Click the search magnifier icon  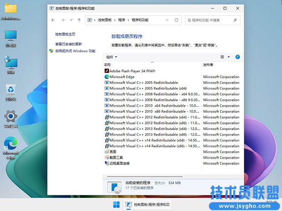(235, 20)
